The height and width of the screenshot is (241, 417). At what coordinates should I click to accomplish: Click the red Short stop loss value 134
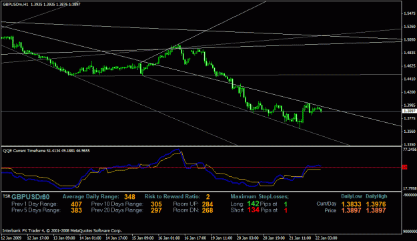[253, 210]
